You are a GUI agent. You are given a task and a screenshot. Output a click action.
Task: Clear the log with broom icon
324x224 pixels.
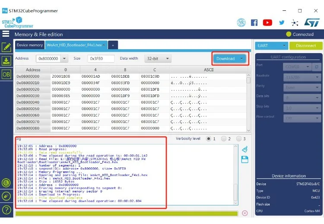(x=245, y=149)
